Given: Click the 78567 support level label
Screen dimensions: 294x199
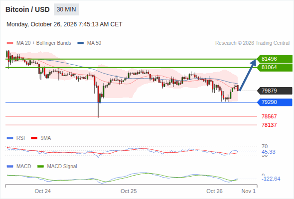Looking at the screenshot, I should click(x=269, y=116).
